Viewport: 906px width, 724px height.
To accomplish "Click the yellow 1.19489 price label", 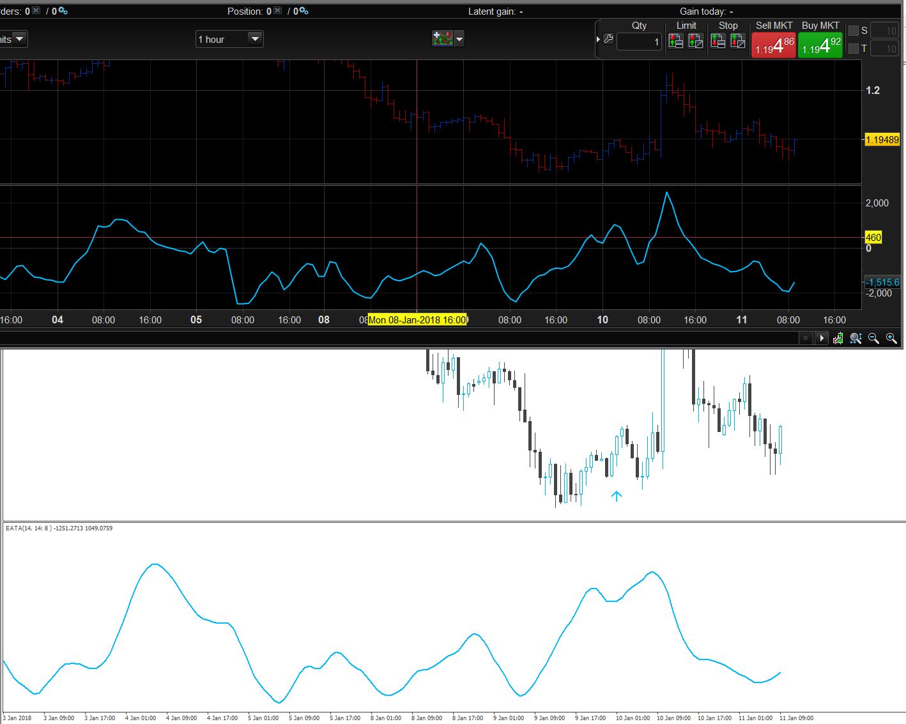I will (882, 139).
